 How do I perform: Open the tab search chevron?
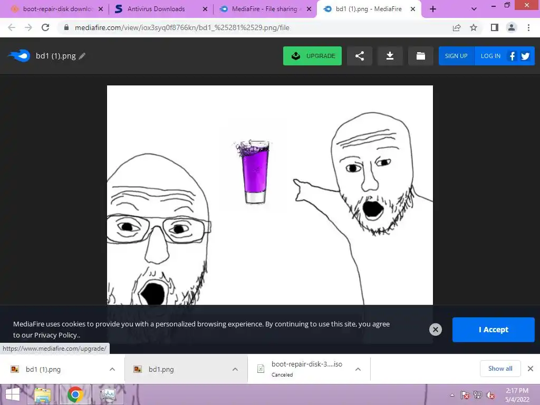tap(474, 9)
